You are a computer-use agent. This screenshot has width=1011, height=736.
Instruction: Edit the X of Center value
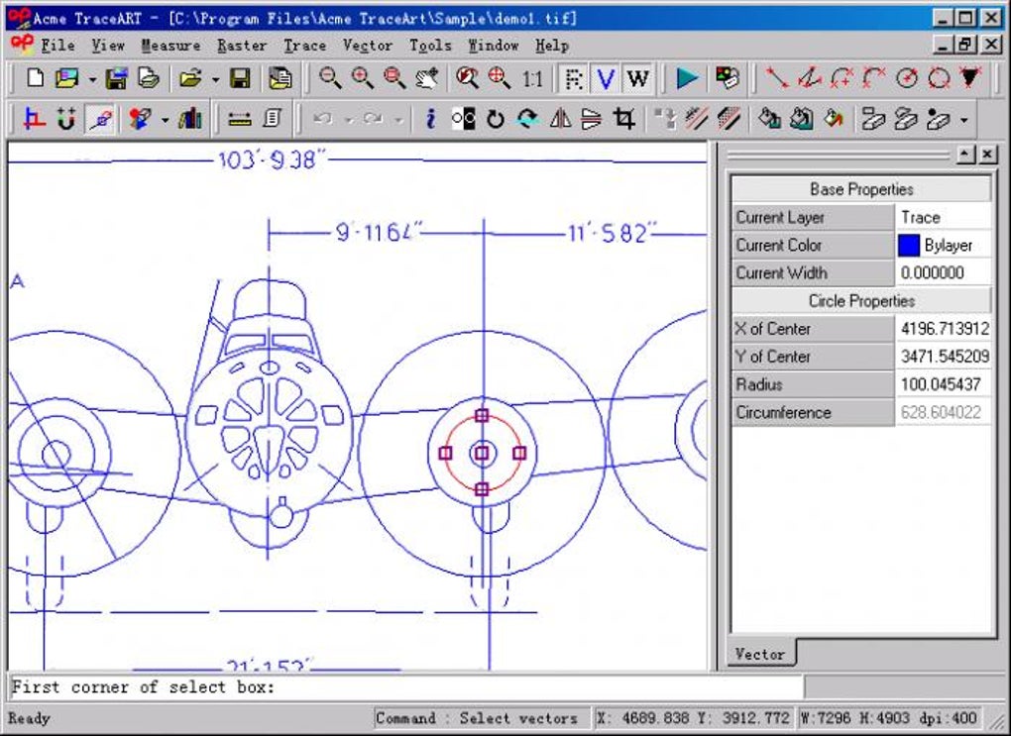(944, 329)
